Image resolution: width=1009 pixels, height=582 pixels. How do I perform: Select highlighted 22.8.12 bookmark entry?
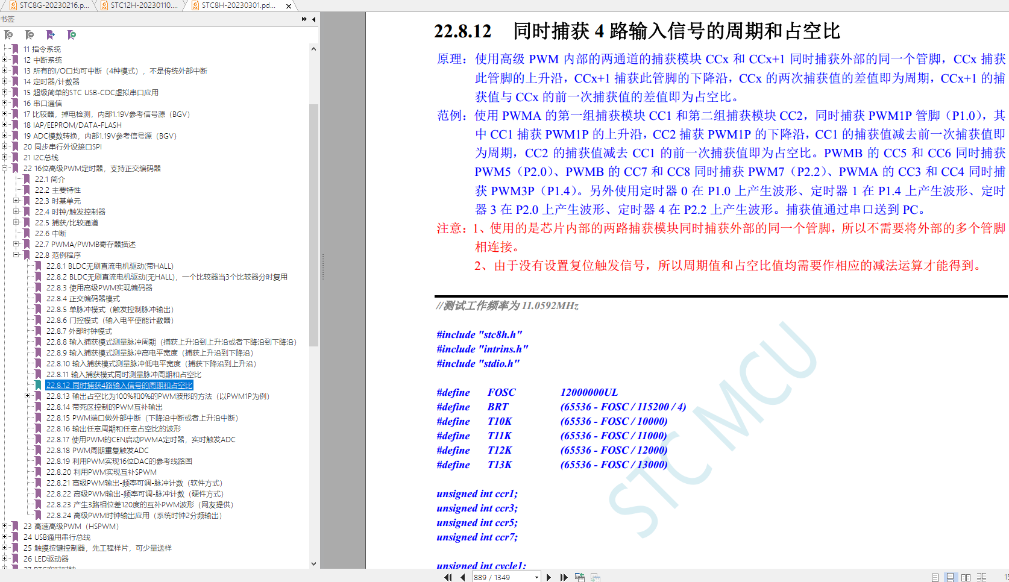(x=119, y=386)
